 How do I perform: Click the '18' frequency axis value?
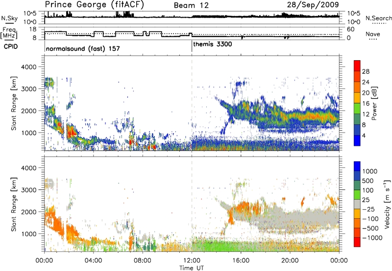point(32,29)
